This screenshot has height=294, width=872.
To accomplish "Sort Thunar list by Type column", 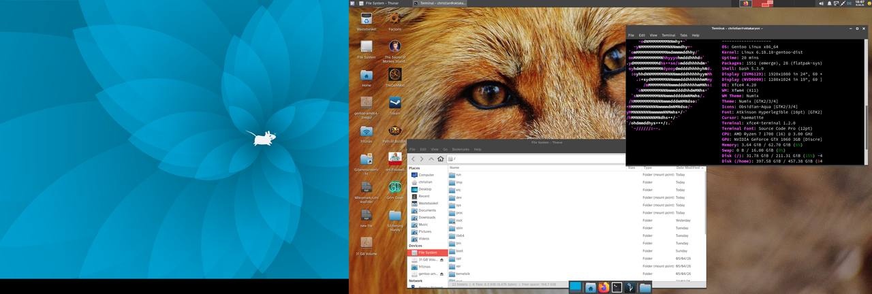I will pos(657,167).
